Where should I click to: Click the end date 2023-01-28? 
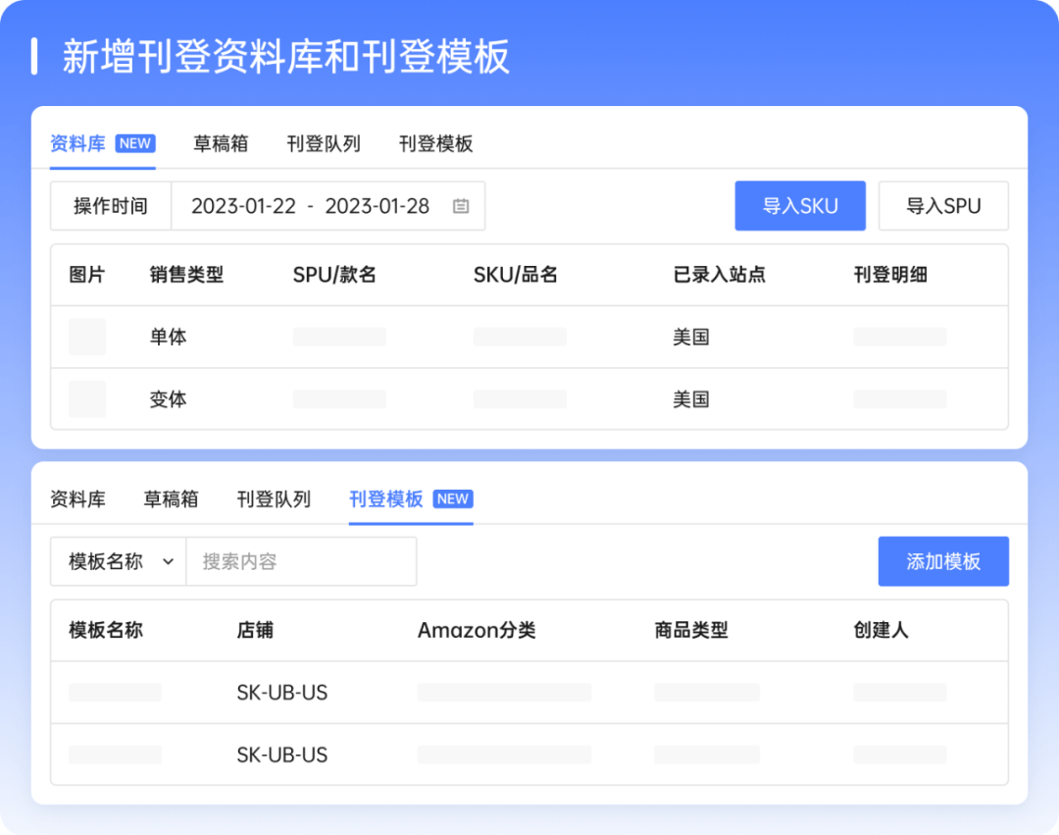[378, 207]
